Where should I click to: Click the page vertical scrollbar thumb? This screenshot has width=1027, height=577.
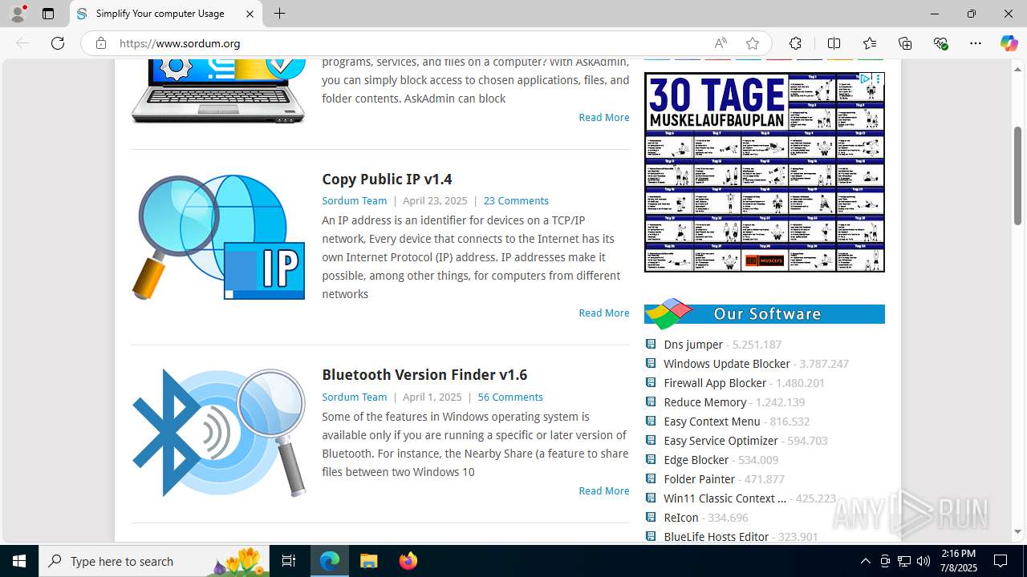[1018, 175]
